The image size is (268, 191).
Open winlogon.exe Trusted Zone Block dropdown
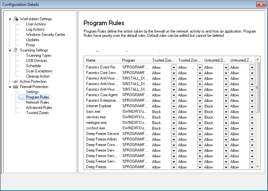coord(174,123)
